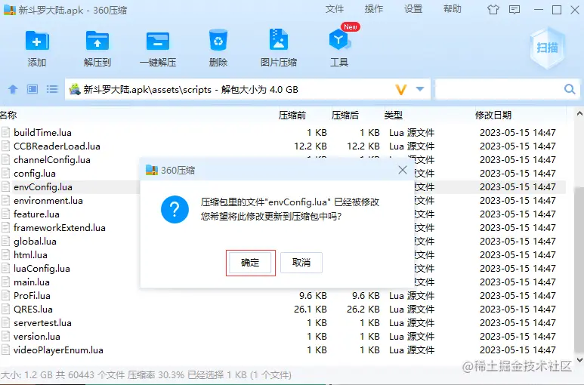Click the 360压缩 app icon in title bar
584x385 pixels.
pyautogui.click(x=9, y=10)
